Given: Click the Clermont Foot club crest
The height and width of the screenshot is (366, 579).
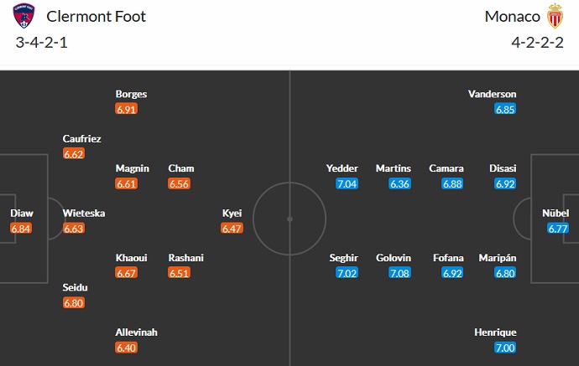Looking at the screenshot, I should 25,17.
